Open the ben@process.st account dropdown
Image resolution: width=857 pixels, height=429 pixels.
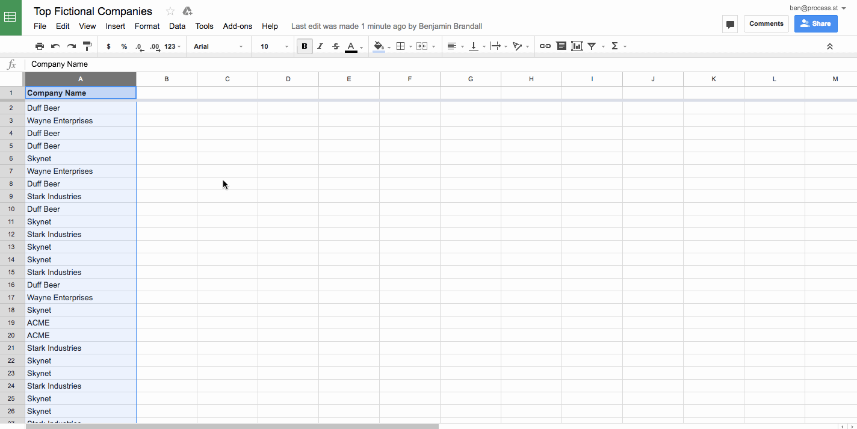click(818, 8)
